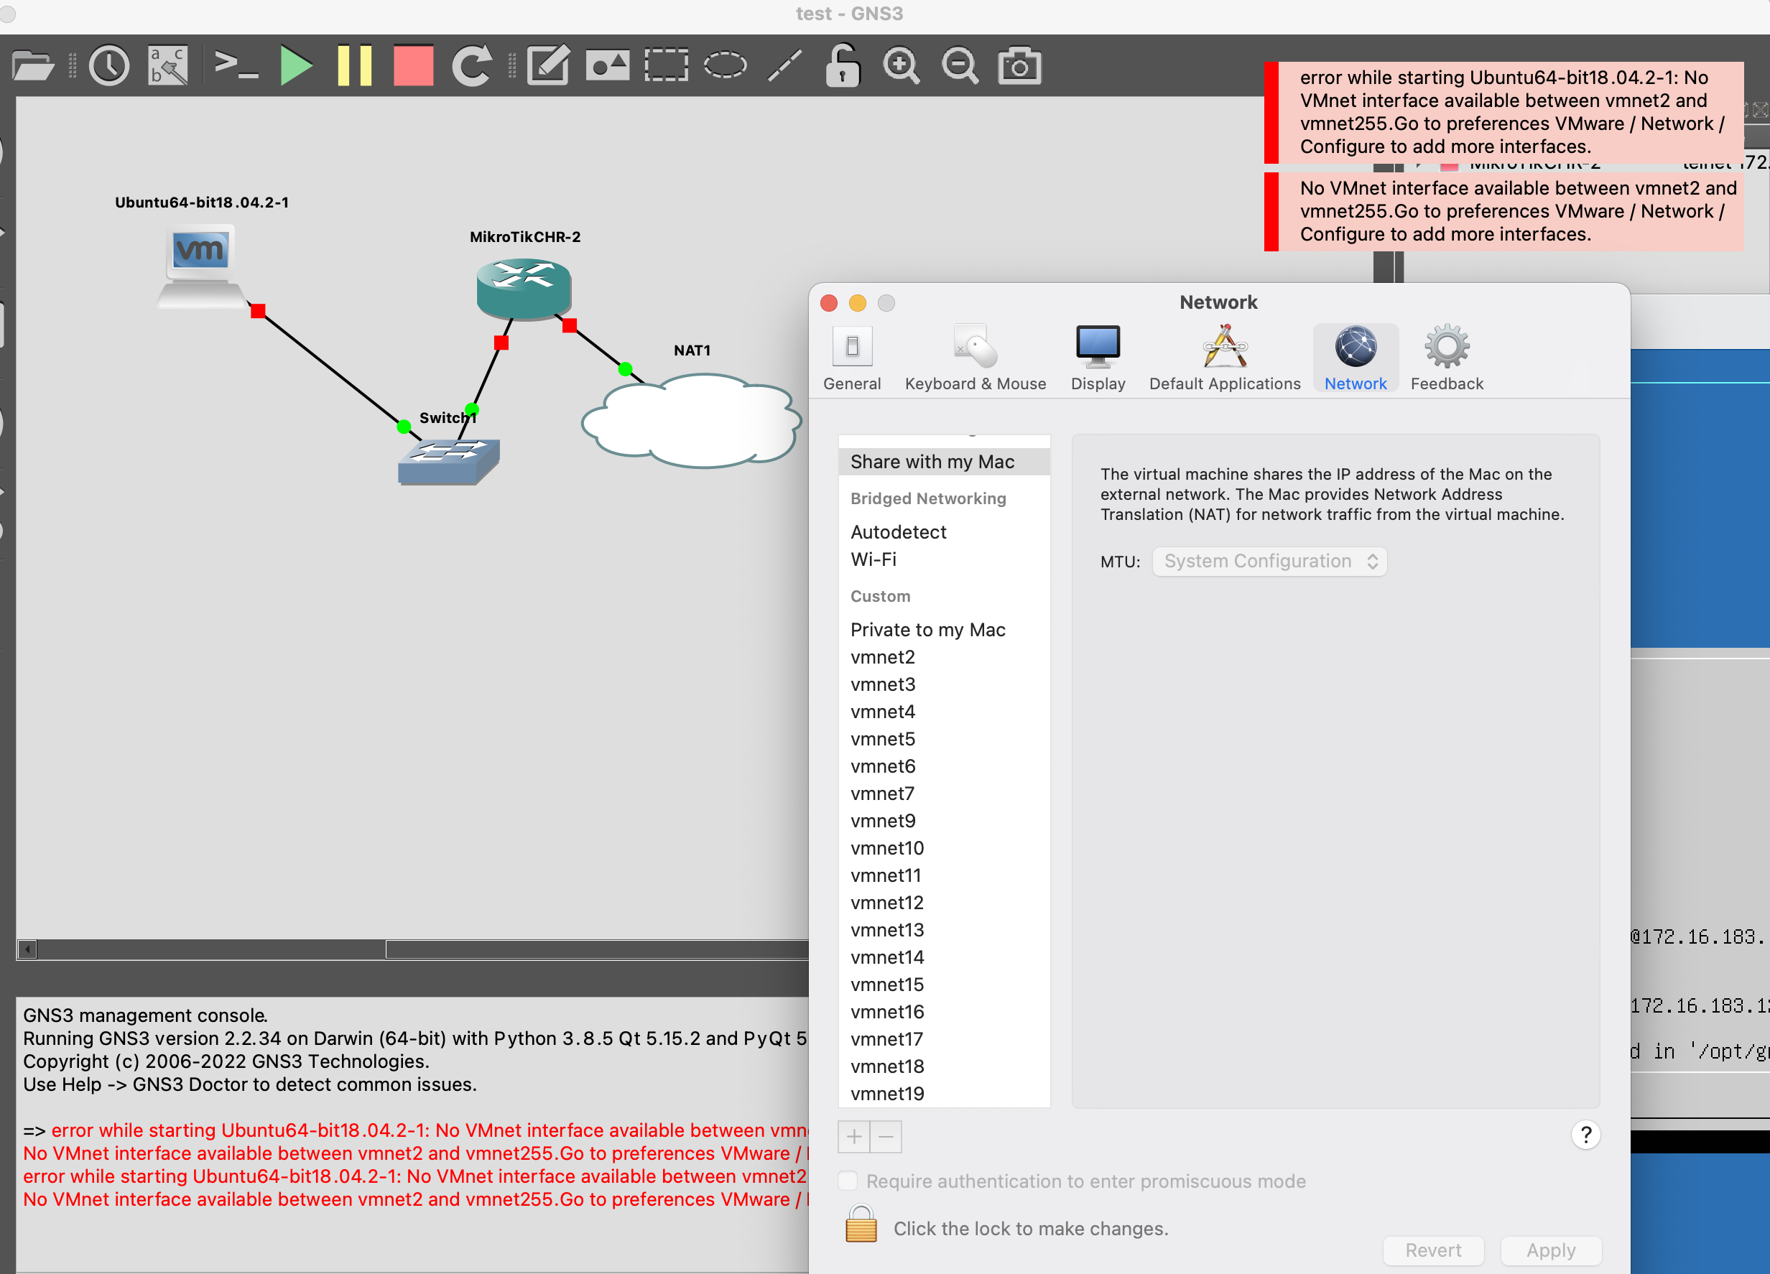Revert the network settings
The width and height of the screenshot is (1770, 1274).
point(1433,1250)
